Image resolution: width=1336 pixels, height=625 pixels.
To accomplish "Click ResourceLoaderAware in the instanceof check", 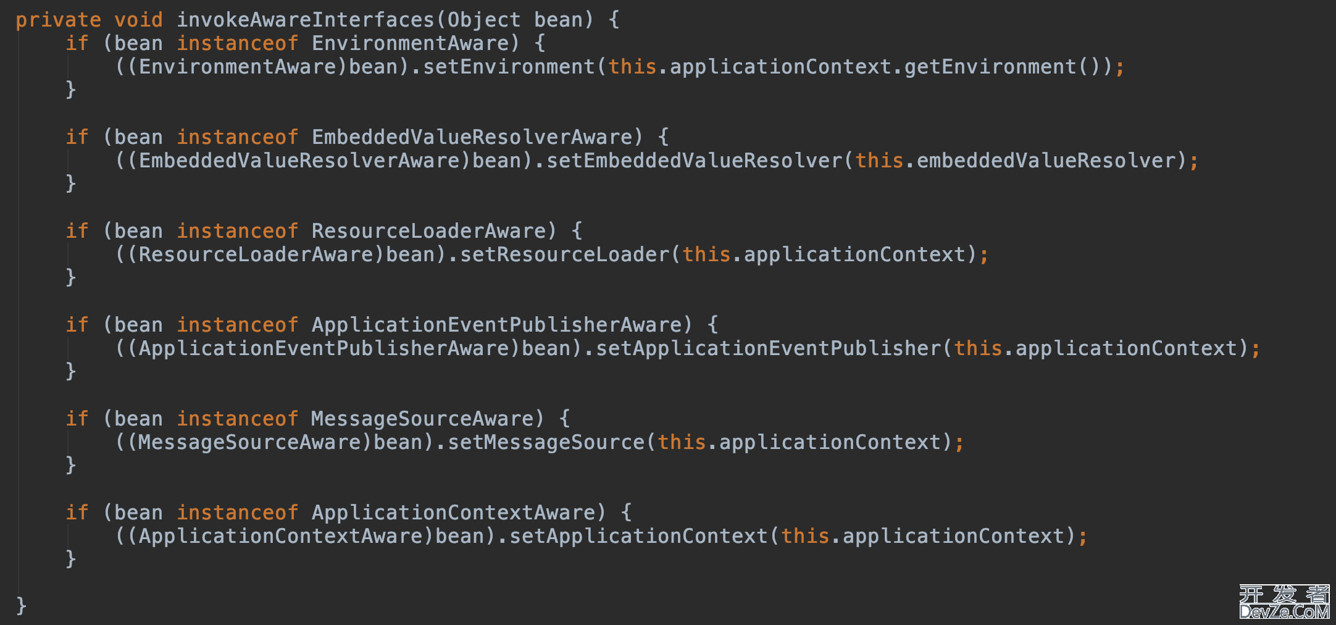I will coord(429,231).
